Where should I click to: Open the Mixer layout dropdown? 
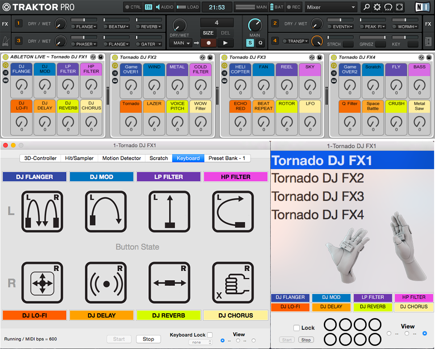coord(331,7)
